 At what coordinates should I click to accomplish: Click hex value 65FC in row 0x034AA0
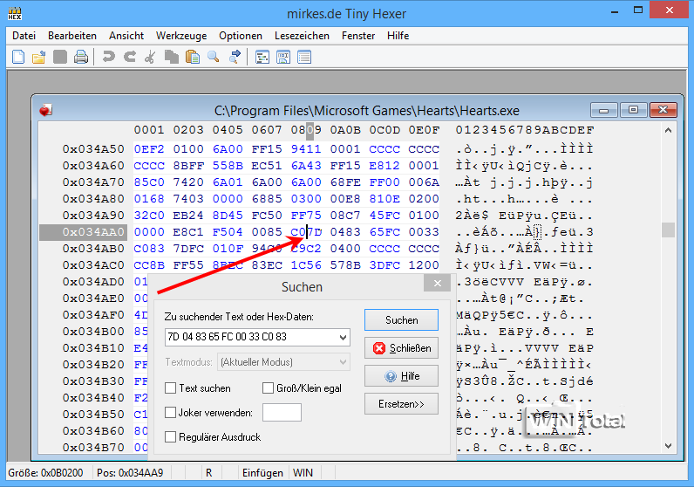click(x=384, y=232)
